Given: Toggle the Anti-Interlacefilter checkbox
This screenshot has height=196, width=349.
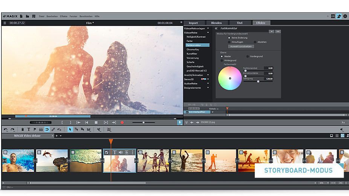Looking at the screenshot, I should click(x=187, y=112).
